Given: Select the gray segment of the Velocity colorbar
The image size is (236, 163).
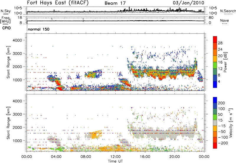Looking at the screenshot, I should (215, 123).
